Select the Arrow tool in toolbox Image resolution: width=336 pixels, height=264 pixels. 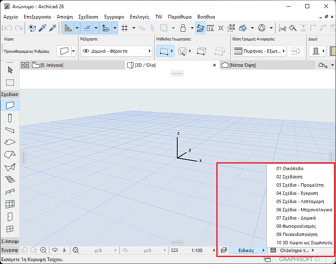pyautogui.click(x=10, y=70)
